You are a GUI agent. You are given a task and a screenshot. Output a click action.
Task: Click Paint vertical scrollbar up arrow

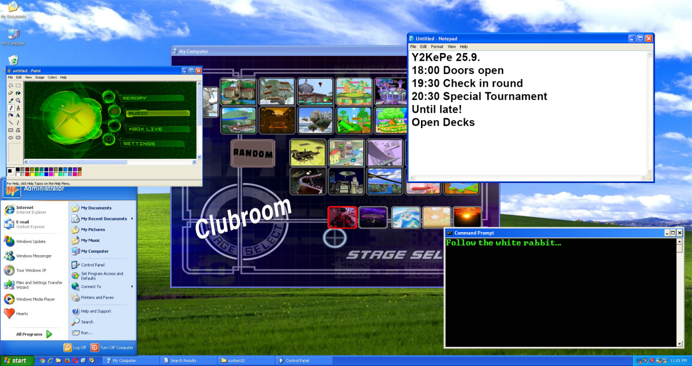(199, 84)
